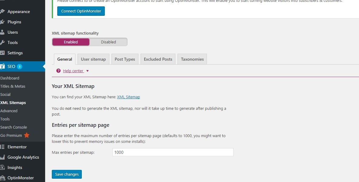This screenshot has height=182, width=359.
Task: Open the OptinMonster menu
Action: click(21, 178)
